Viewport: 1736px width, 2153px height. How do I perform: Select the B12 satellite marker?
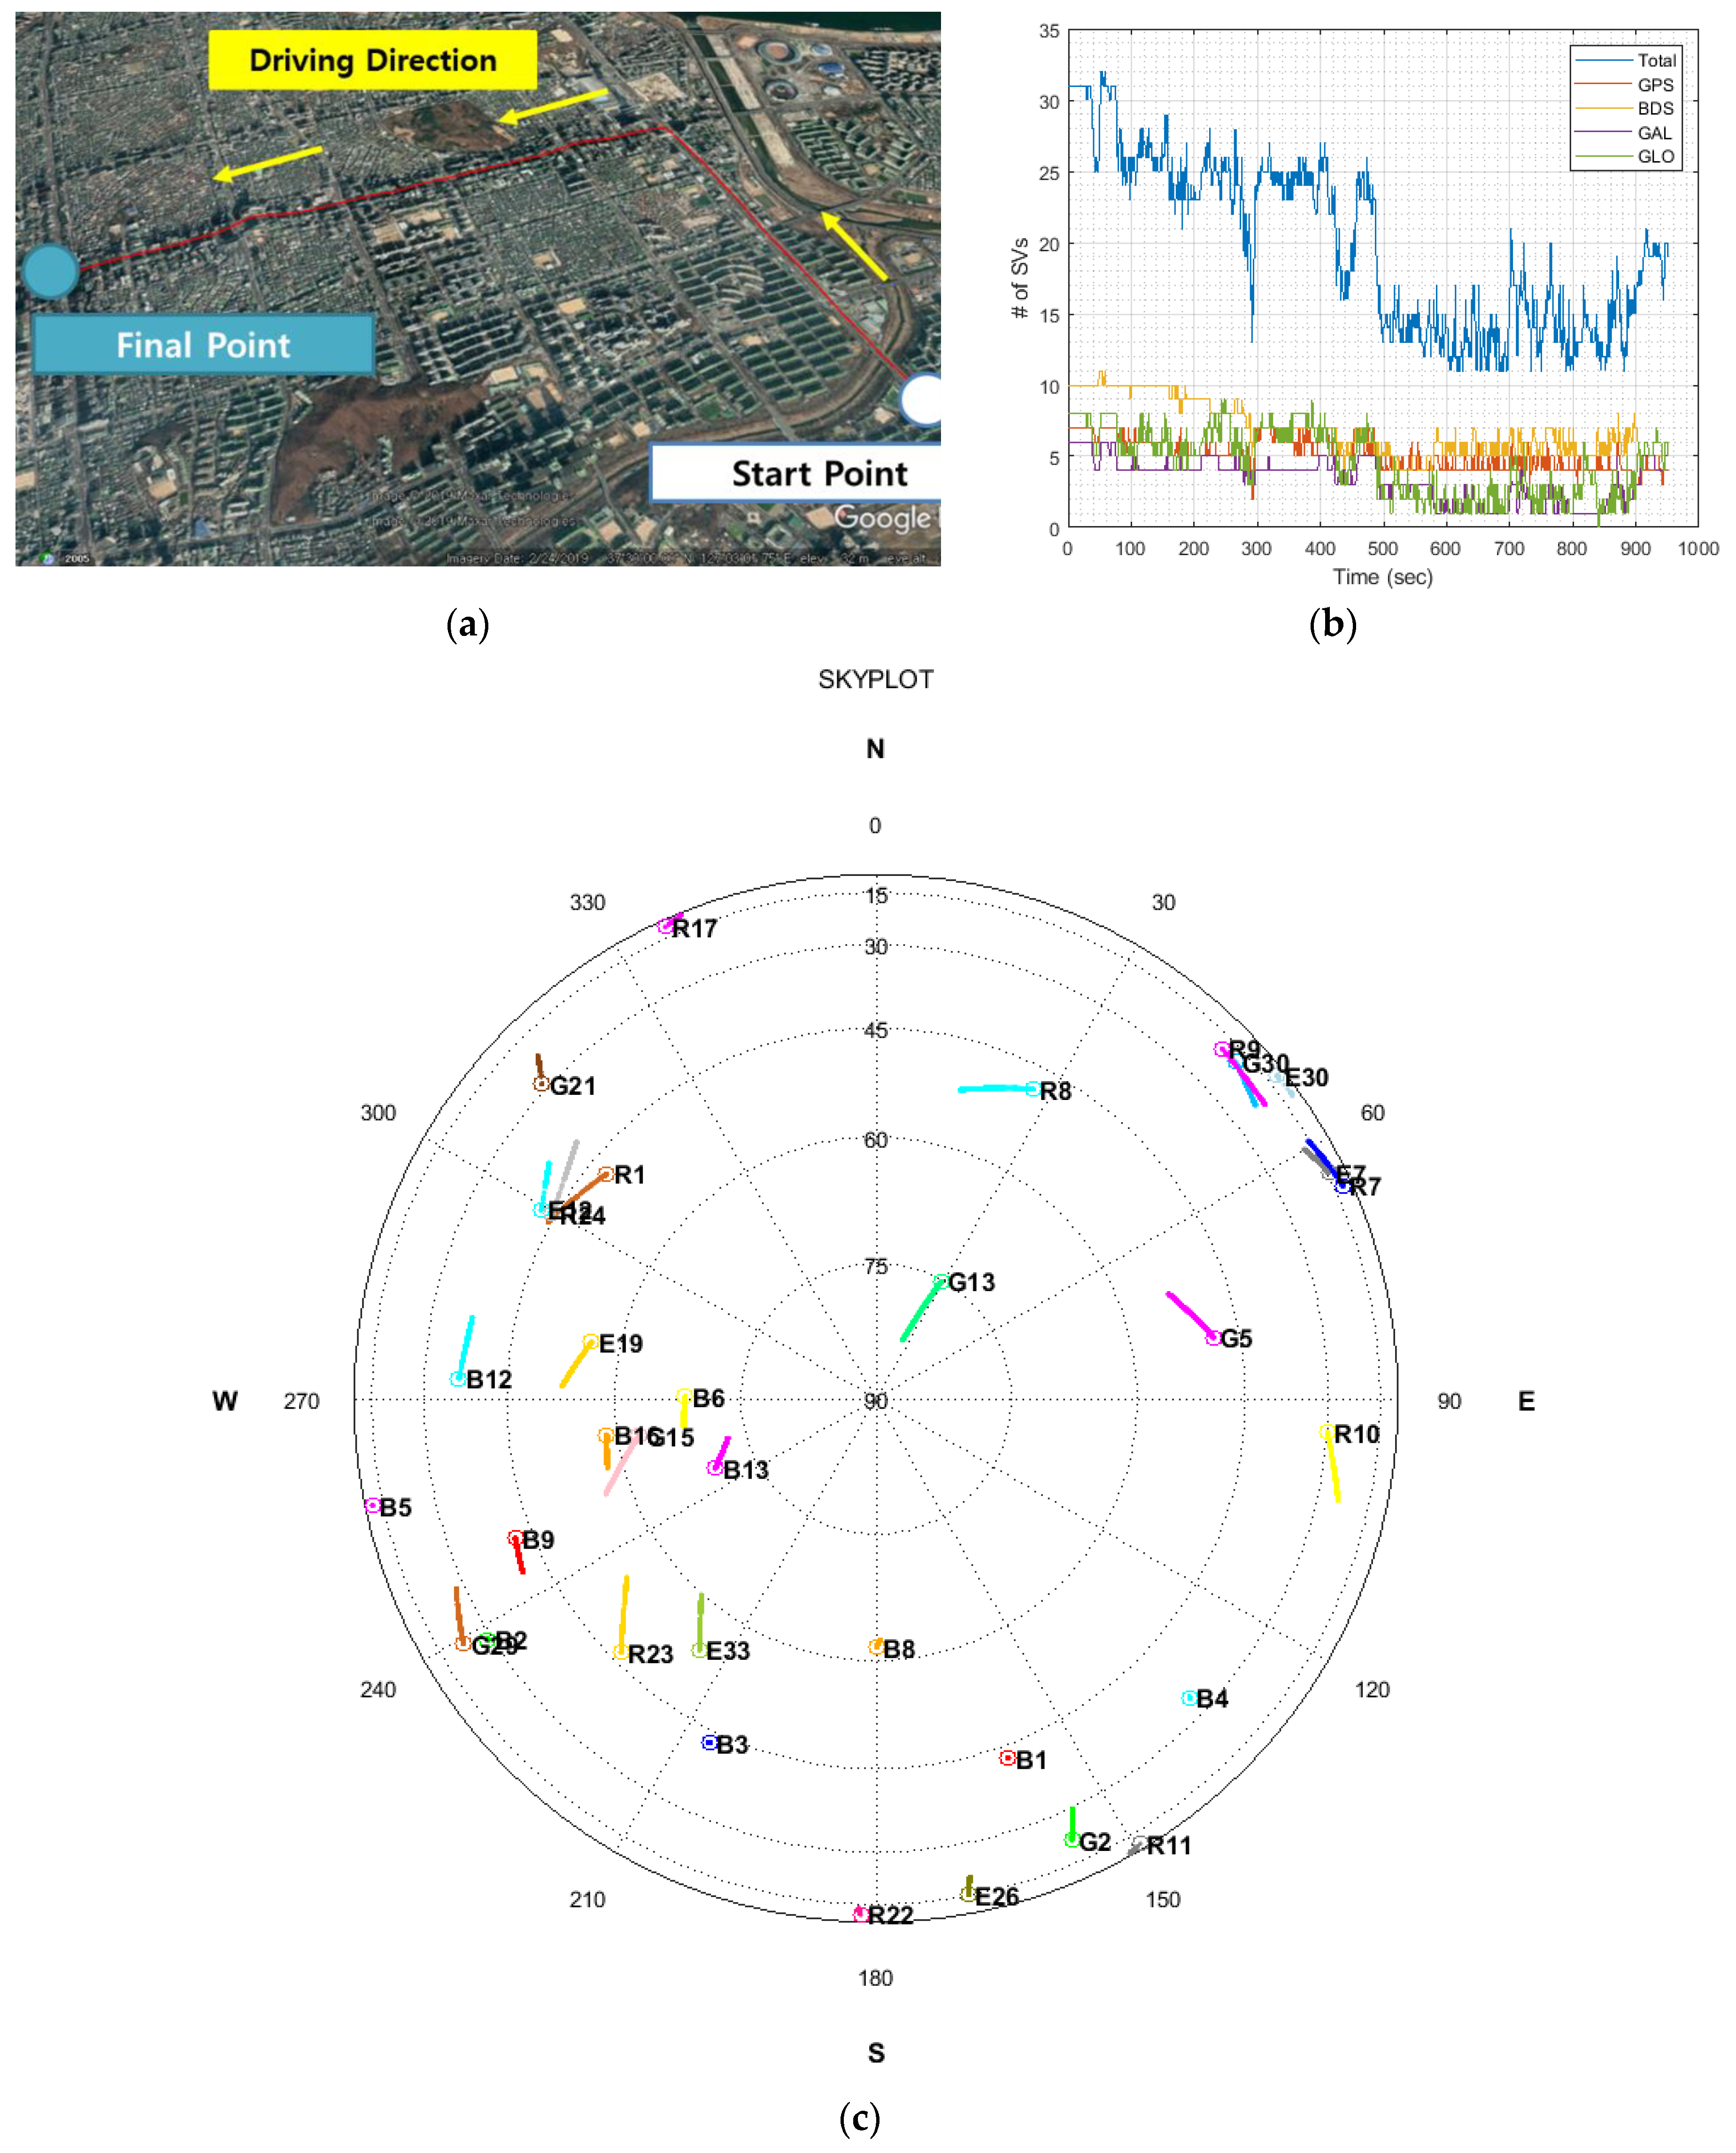(x=458, y=1379)
